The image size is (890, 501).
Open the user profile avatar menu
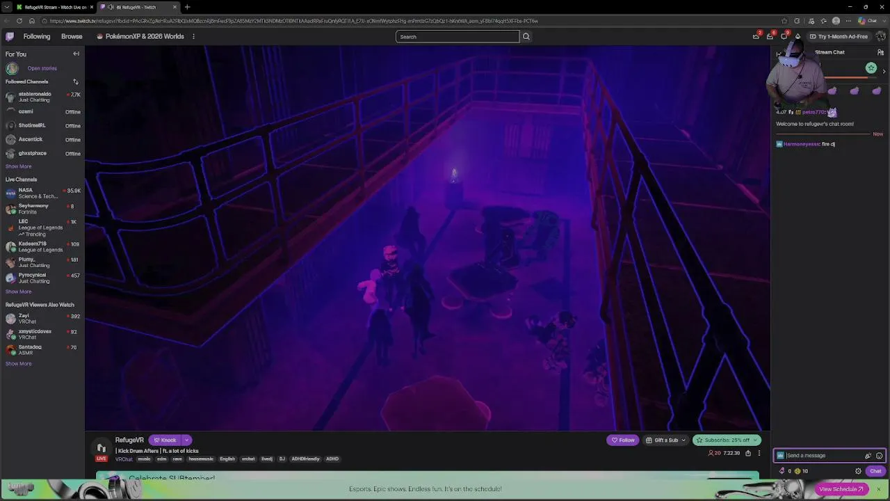(x=880, y=36)
